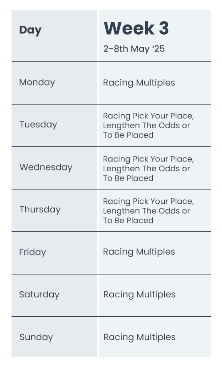Select the Saturday row label
The height and width of the screenshot is (367, 222).
click(39, 294)
